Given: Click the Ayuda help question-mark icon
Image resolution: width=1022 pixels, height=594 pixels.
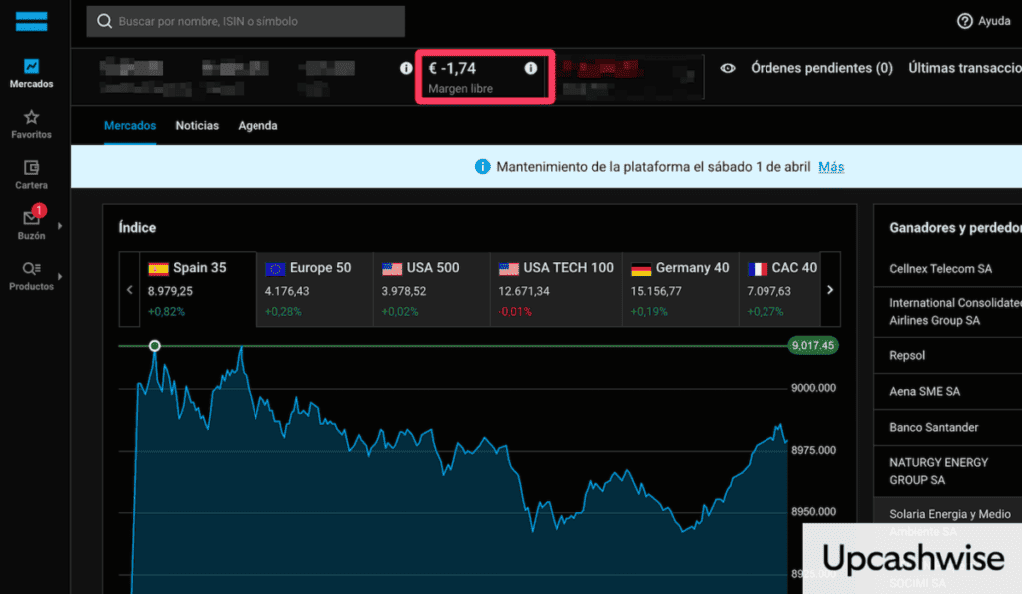Looking at the screenshot, I should pos(965,22).
